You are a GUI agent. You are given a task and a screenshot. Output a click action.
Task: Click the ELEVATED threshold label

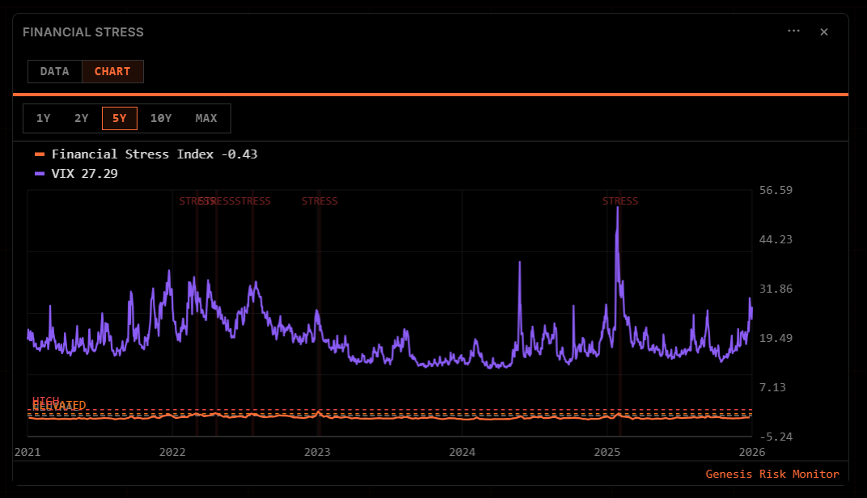(x=60, y=406)
